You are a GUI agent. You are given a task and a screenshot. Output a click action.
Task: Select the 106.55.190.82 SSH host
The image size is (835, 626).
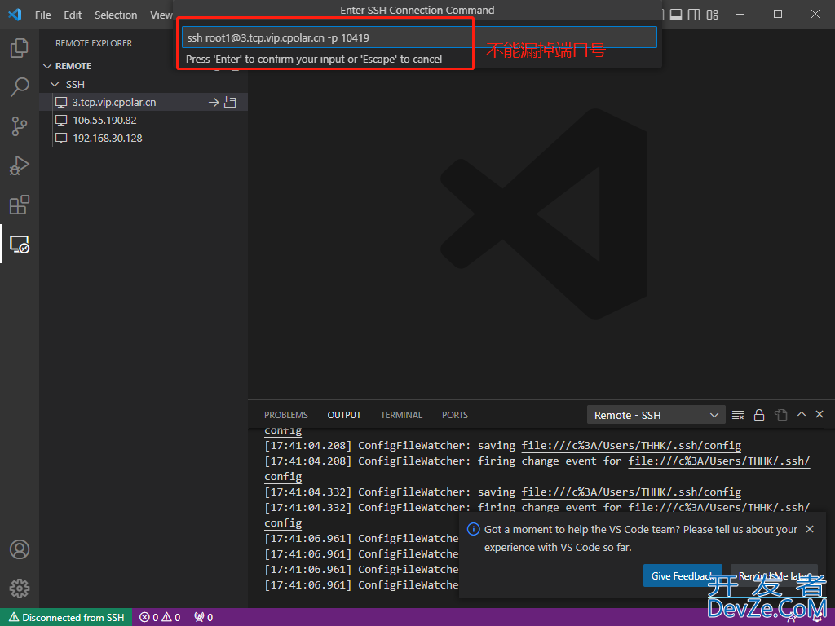click(104, 121)
